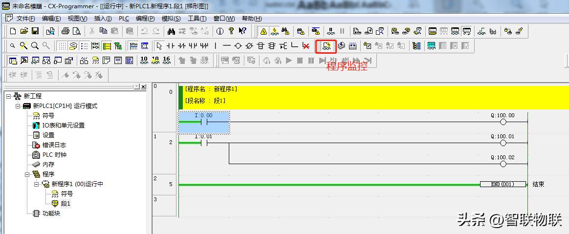Screen dimensions: 569x234
Task: Toggle the project workspace window
Action: click(x=13, y=61)
